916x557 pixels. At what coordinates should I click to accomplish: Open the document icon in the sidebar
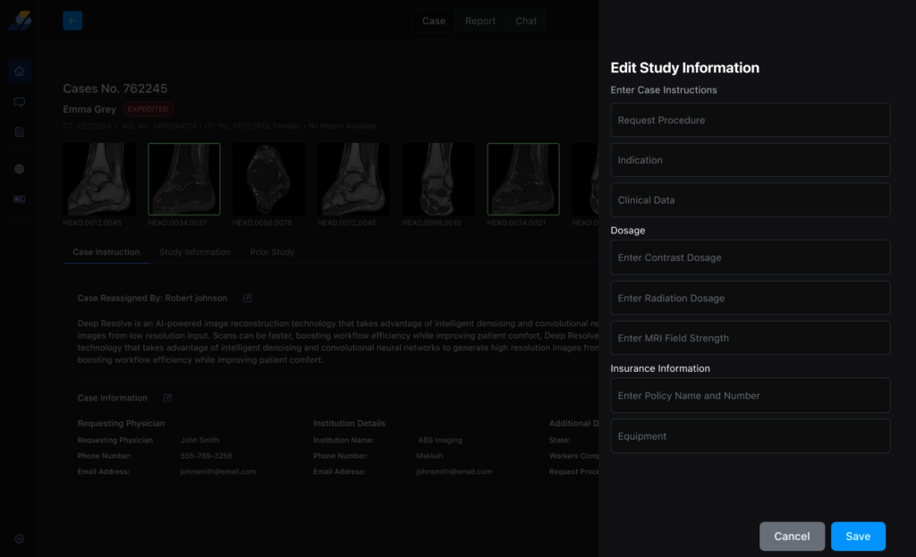coord(19,132)
